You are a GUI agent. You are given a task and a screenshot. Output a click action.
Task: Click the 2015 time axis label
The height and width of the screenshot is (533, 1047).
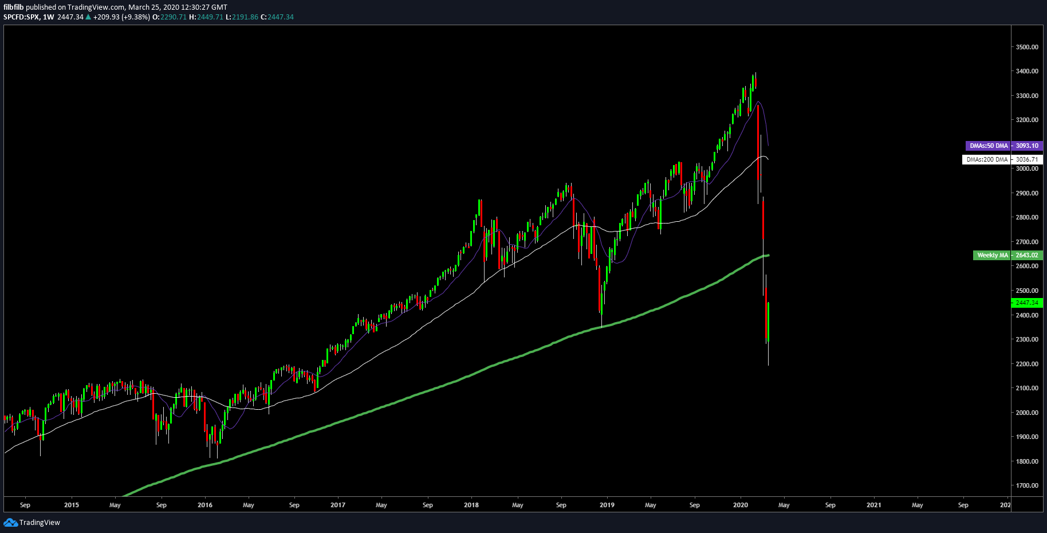coord(72,505)
